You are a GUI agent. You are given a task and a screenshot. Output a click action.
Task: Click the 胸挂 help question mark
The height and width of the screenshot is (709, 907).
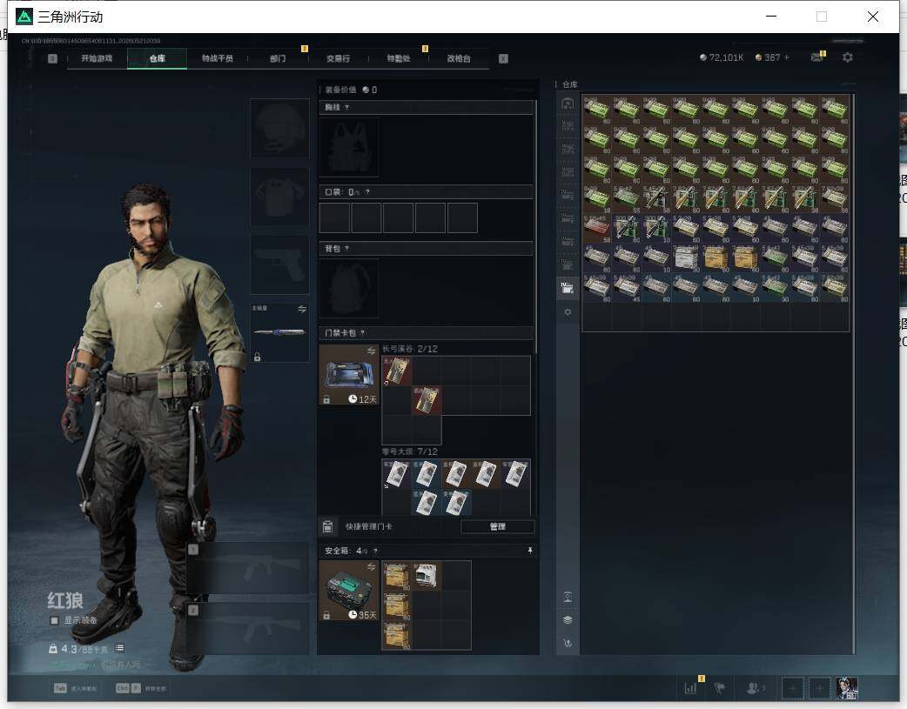(346, 108)
